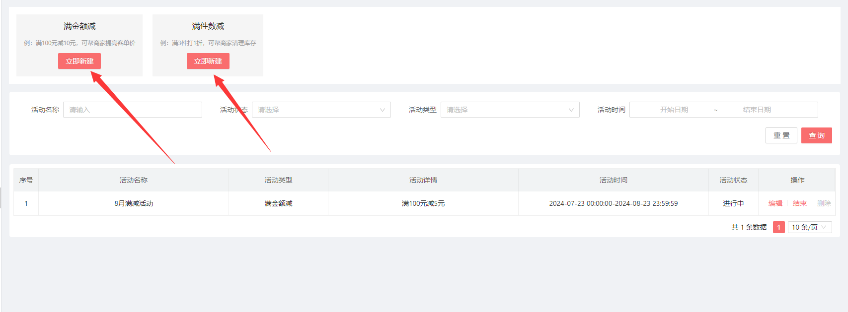Click the 满金额减 card title

(x=79, y=26)
